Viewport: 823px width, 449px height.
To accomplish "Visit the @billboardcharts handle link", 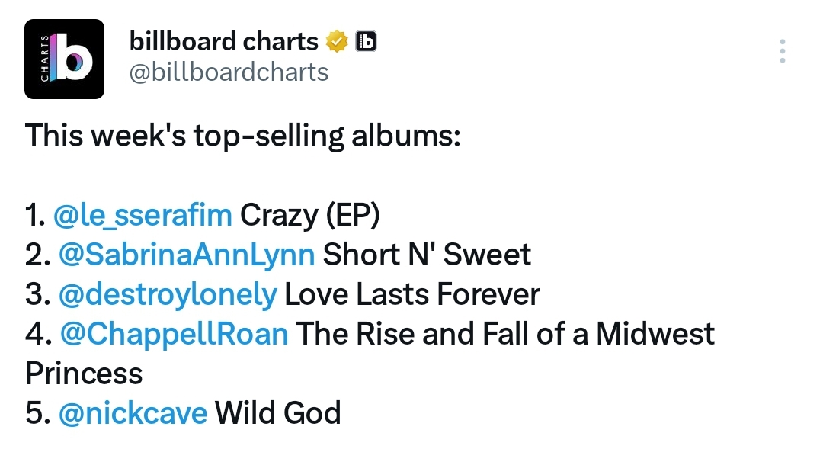I will tap(229, 72).
